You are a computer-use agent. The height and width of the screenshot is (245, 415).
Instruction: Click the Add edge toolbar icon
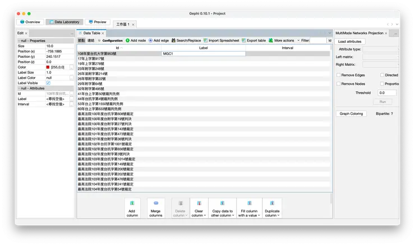point(150,40)
